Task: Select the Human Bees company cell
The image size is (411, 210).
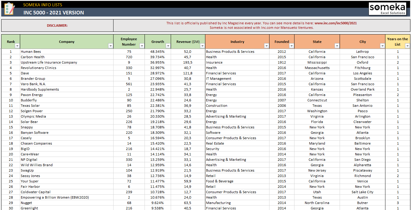Action: [x=67, y=52]
